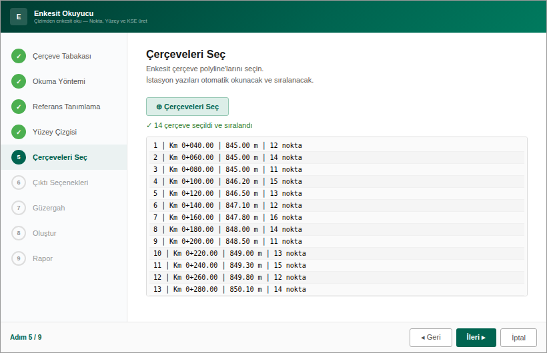Select the Yüzey Çizgisi step

point(64,132)
